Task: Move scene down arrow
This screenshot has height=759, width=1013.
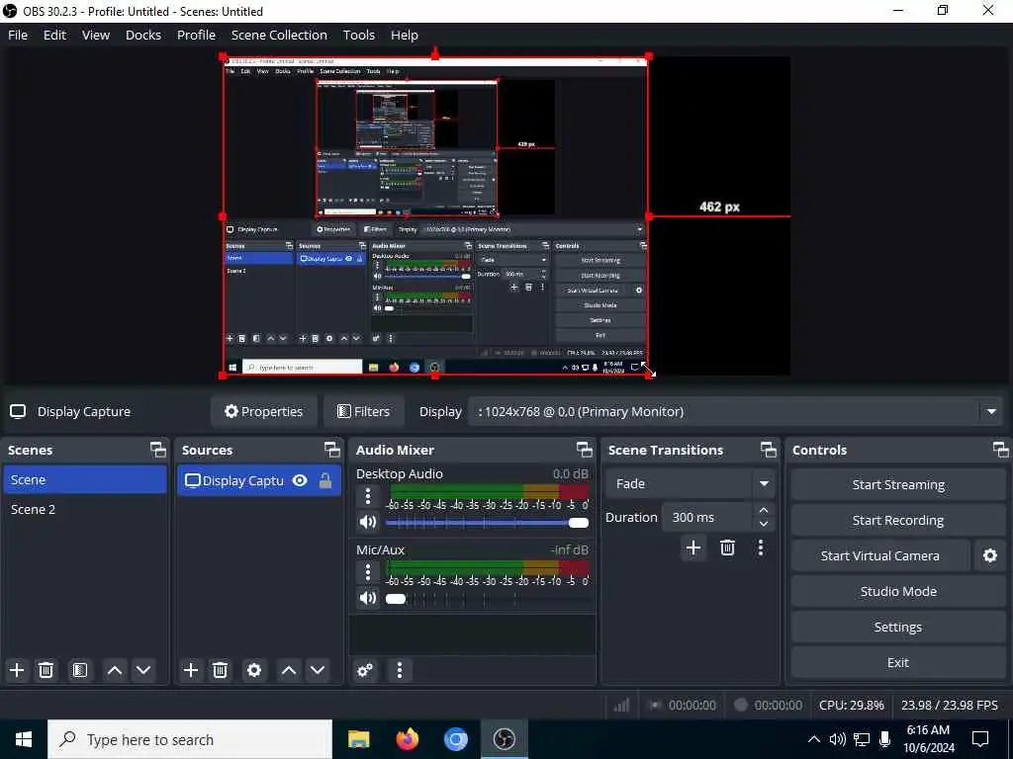Action: pyautogui.click(x=143, y=670)
